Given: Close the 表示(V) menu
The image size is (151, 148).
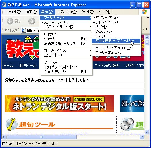Looking at the screenshot, I should [47, 12].
